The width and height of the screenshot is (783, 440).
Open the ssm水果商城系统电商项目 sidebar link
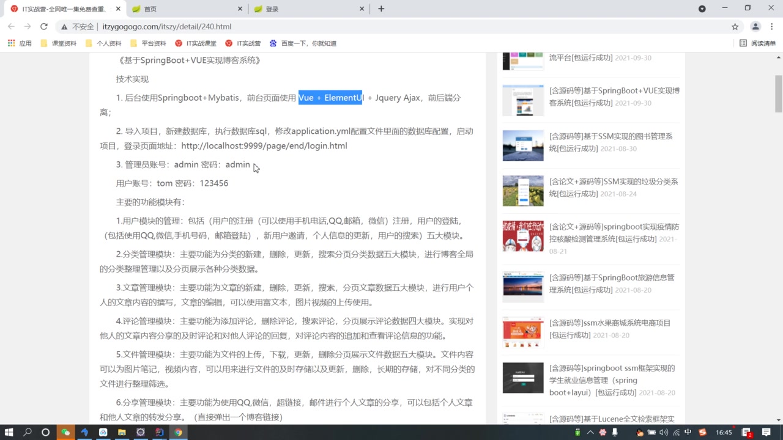610,329
